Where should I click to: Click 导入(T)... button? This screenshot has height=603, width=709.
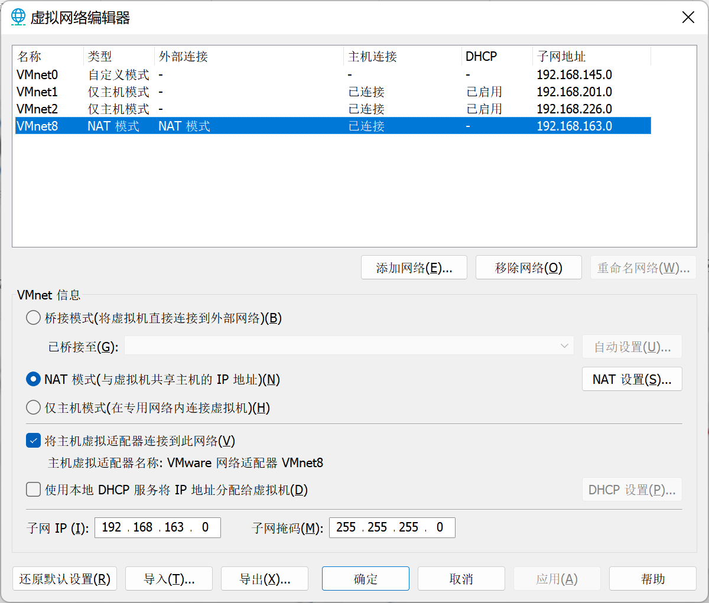[169, 579]
